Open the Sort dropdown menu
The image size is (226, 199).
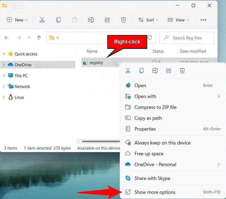(148, 20)
